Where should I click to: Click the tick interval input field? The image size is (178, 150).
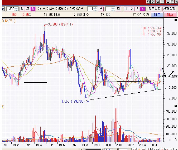coord(108,9)
